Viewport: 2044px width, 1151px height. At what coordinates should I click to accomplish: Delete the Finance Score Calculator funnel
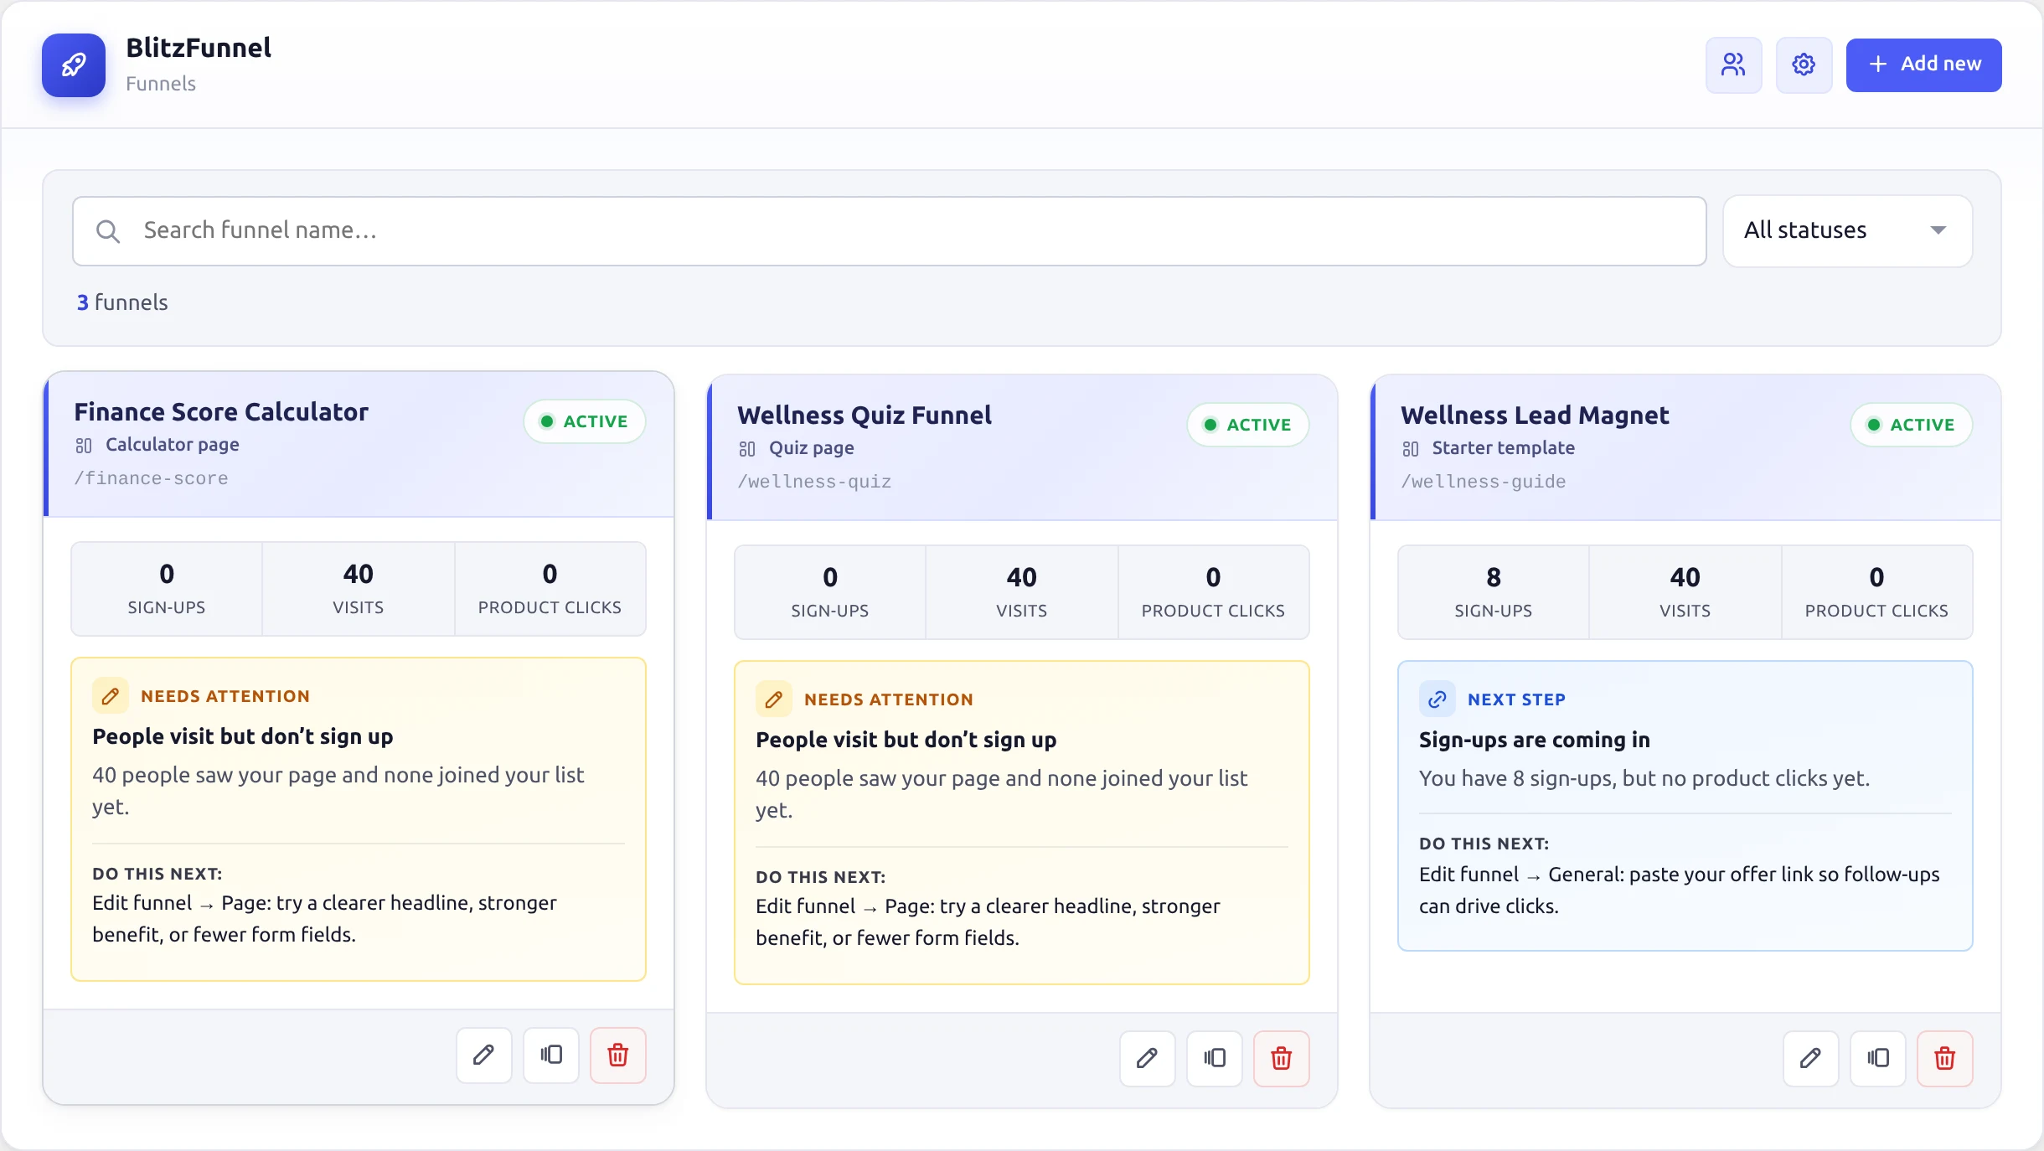[x=617, y=1055]
